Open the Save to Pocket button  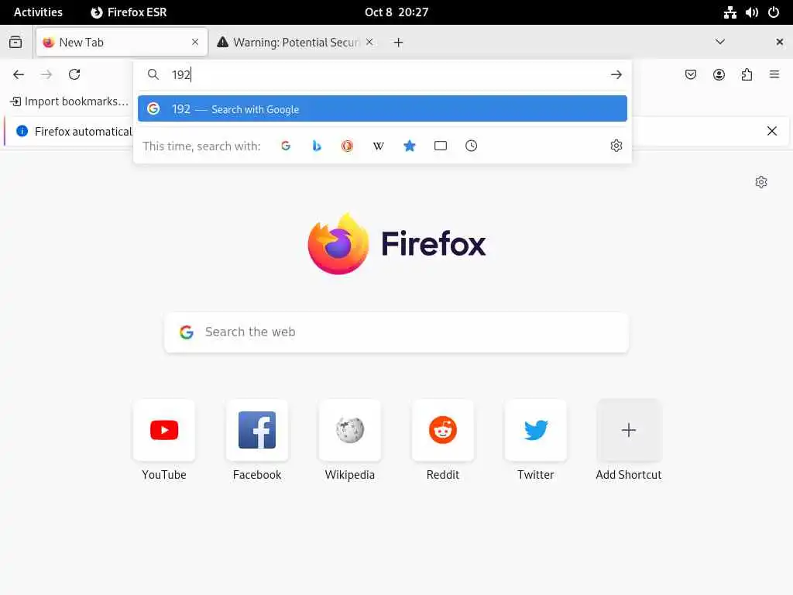point(690,74)
